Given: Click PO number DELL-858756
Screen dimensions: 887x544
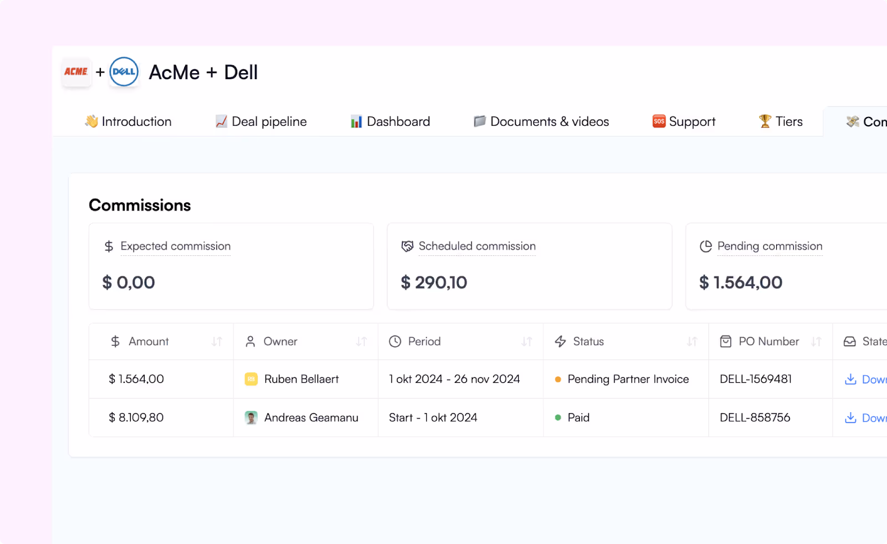Looking at the screenshot, I should pos(755,418).
